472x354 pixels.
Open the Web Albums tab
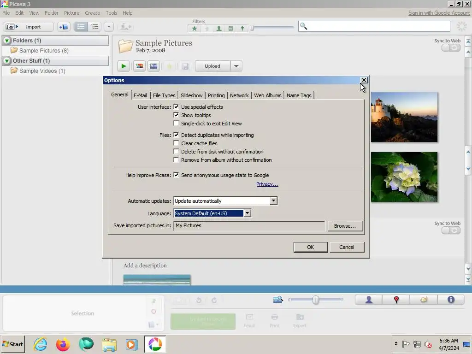tap(268, 95)
